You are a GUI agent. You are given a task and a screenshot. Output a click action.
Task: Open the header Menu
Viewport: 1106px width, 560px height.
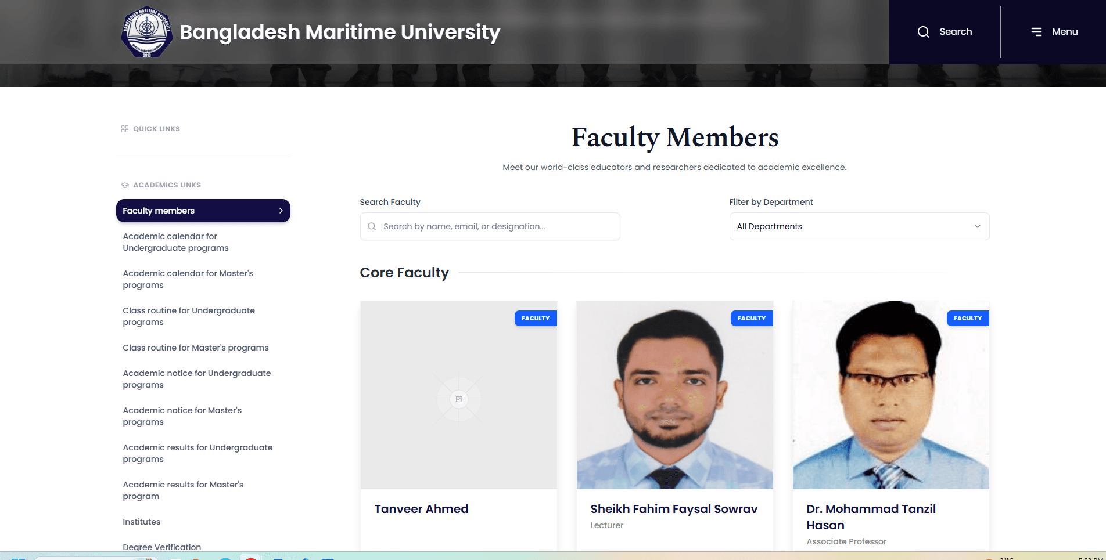tap(1054, 32)
